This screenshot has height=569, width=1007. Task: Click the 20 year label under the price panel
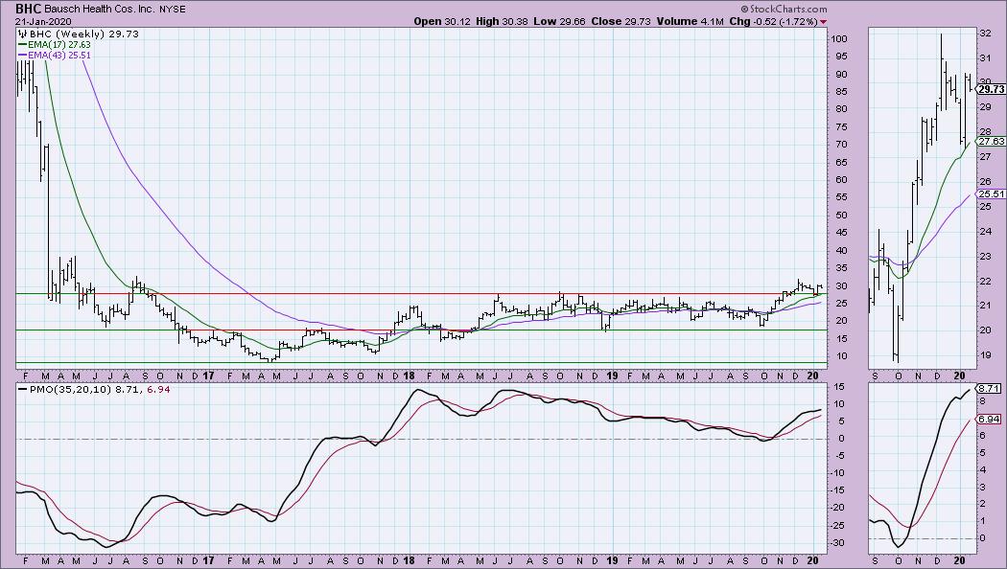click(813, 376)
